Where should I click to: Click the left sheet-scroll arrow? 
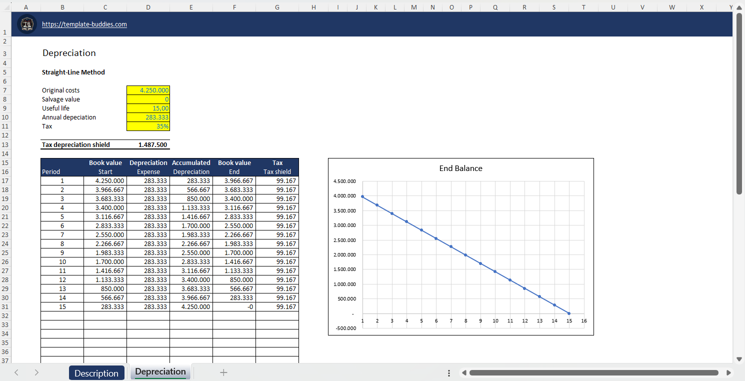click(16, 372)
